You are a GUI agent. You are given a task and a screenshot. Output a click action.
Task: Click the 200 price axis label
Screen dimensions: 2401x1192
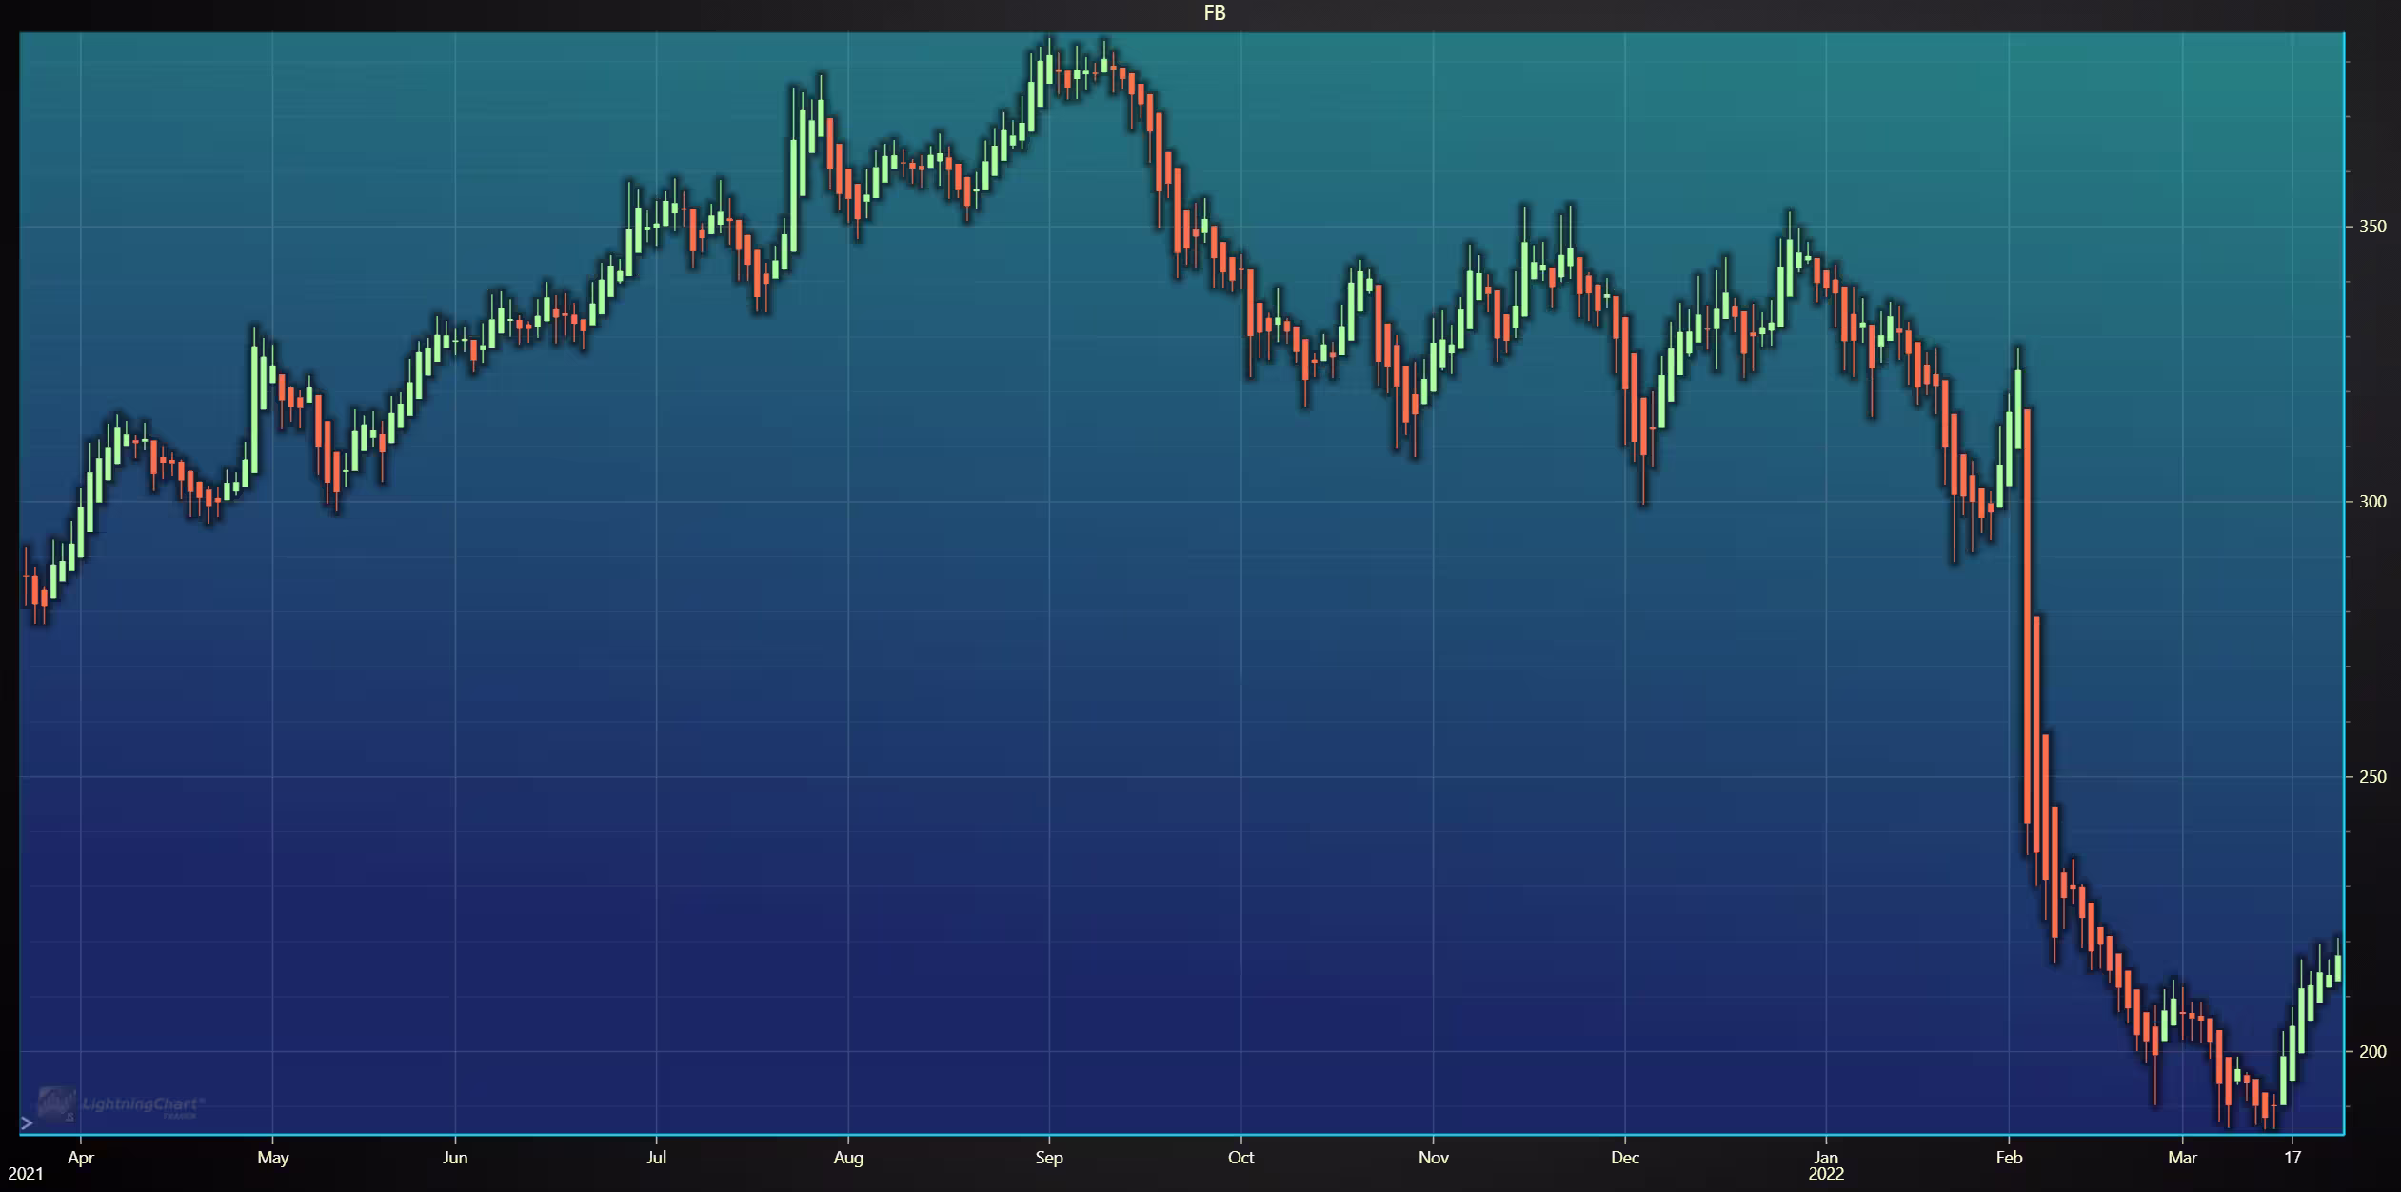[x=2372, y=1052]
